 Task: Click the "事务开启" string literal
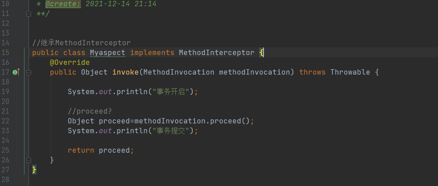point(172,92)
